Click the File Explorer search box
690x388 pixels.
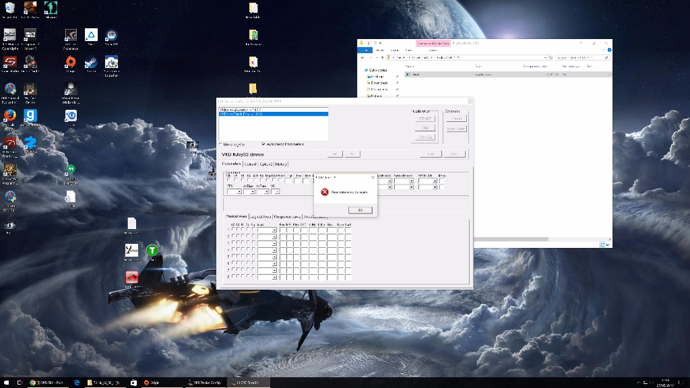pos(581,58)
